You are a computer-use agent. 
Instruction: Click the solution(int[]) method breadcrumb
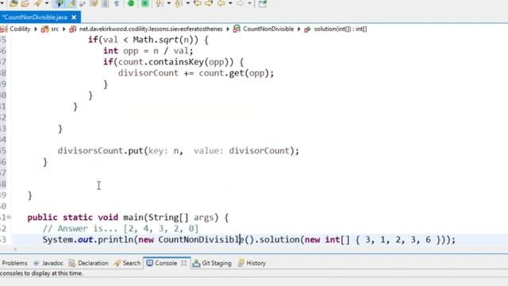pyautogui.click(x=341, y=29)
